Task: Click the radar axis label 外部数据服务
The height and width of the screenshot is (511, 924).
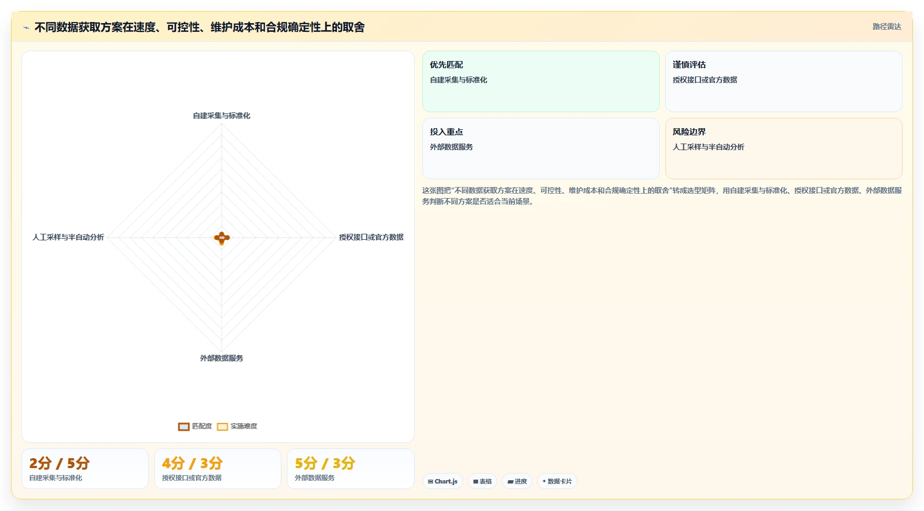Action: point(221,358)
